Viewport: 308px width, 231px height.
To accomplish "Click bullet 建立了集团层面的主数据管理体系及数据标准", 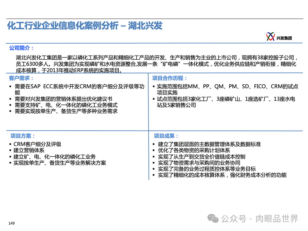I will [x=210, y=144].
